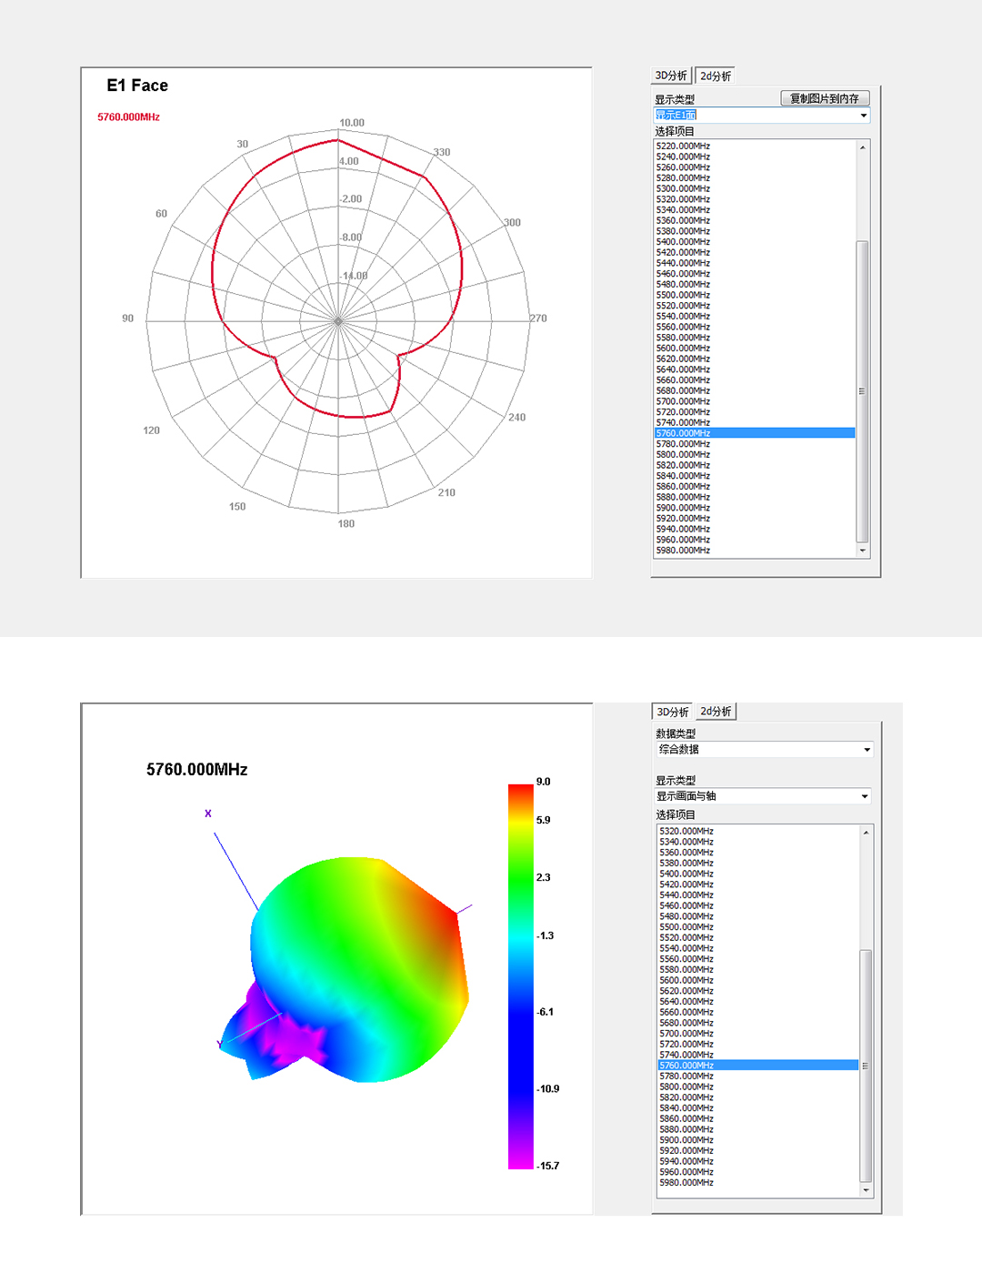Select 5220.000MHz in the upper frequency list
The height and width of the screenshot is (1274, 982).
tap(683, 146)
